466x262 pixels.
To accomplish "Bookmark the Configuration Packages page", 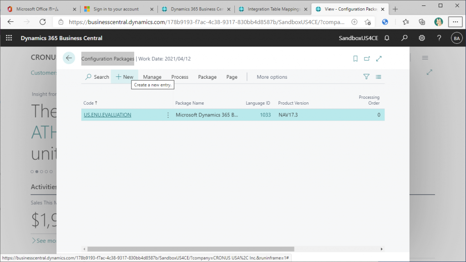I will coord(355,59).
